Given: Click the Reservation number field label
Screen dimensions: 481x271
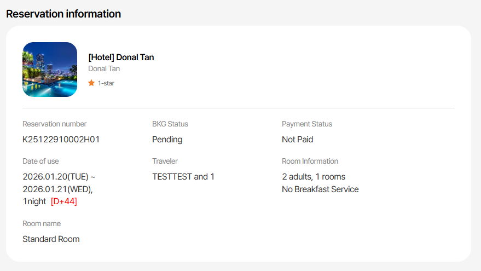Looking at the screenshot, I should [54, 124].
